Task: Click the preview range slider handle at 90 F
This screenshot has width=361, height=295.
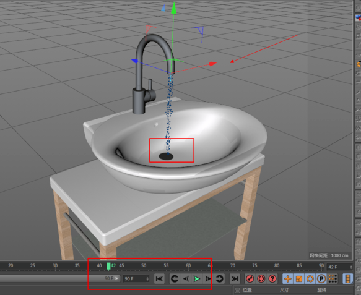Action: pyautogui.click(x=117, y=278)
